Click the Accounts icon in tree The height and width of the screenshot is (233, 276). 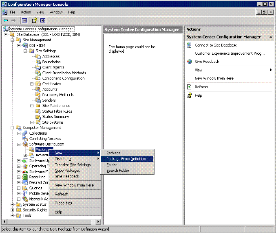[x=38, y=89]
